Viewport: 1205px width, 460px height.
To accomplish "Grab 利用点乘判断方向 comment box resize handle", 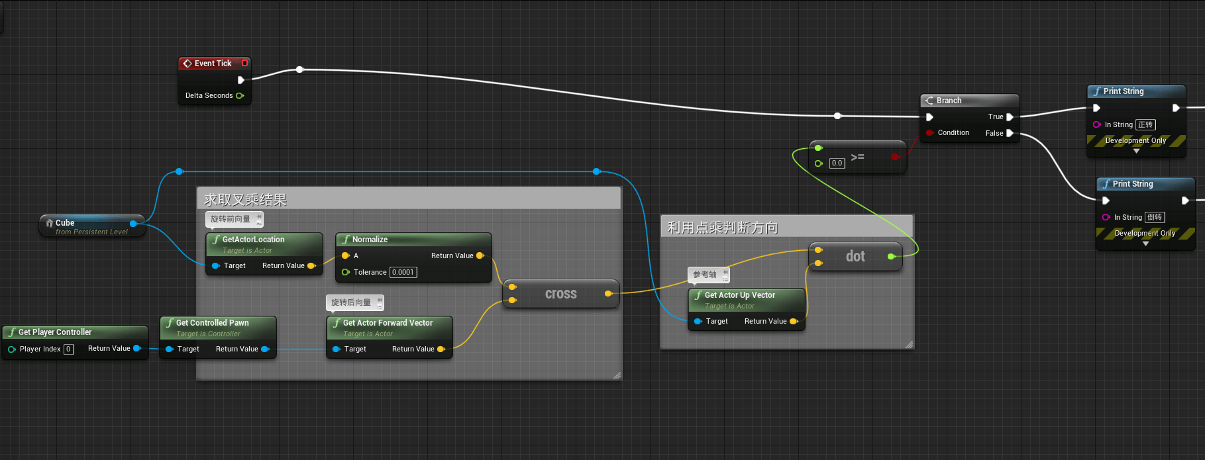I will click(x=909, y=344).
